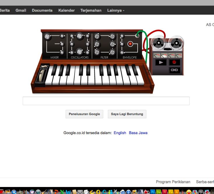Screen dimensions: 214x194
Task: Click the link icon on the tape recorder
Action: pyautogui.click(x=174, y=70)
